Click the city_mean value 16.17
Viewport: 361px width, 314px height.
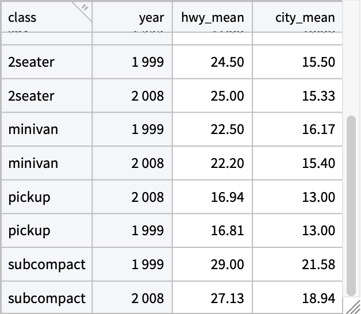[x=318, y=129]
